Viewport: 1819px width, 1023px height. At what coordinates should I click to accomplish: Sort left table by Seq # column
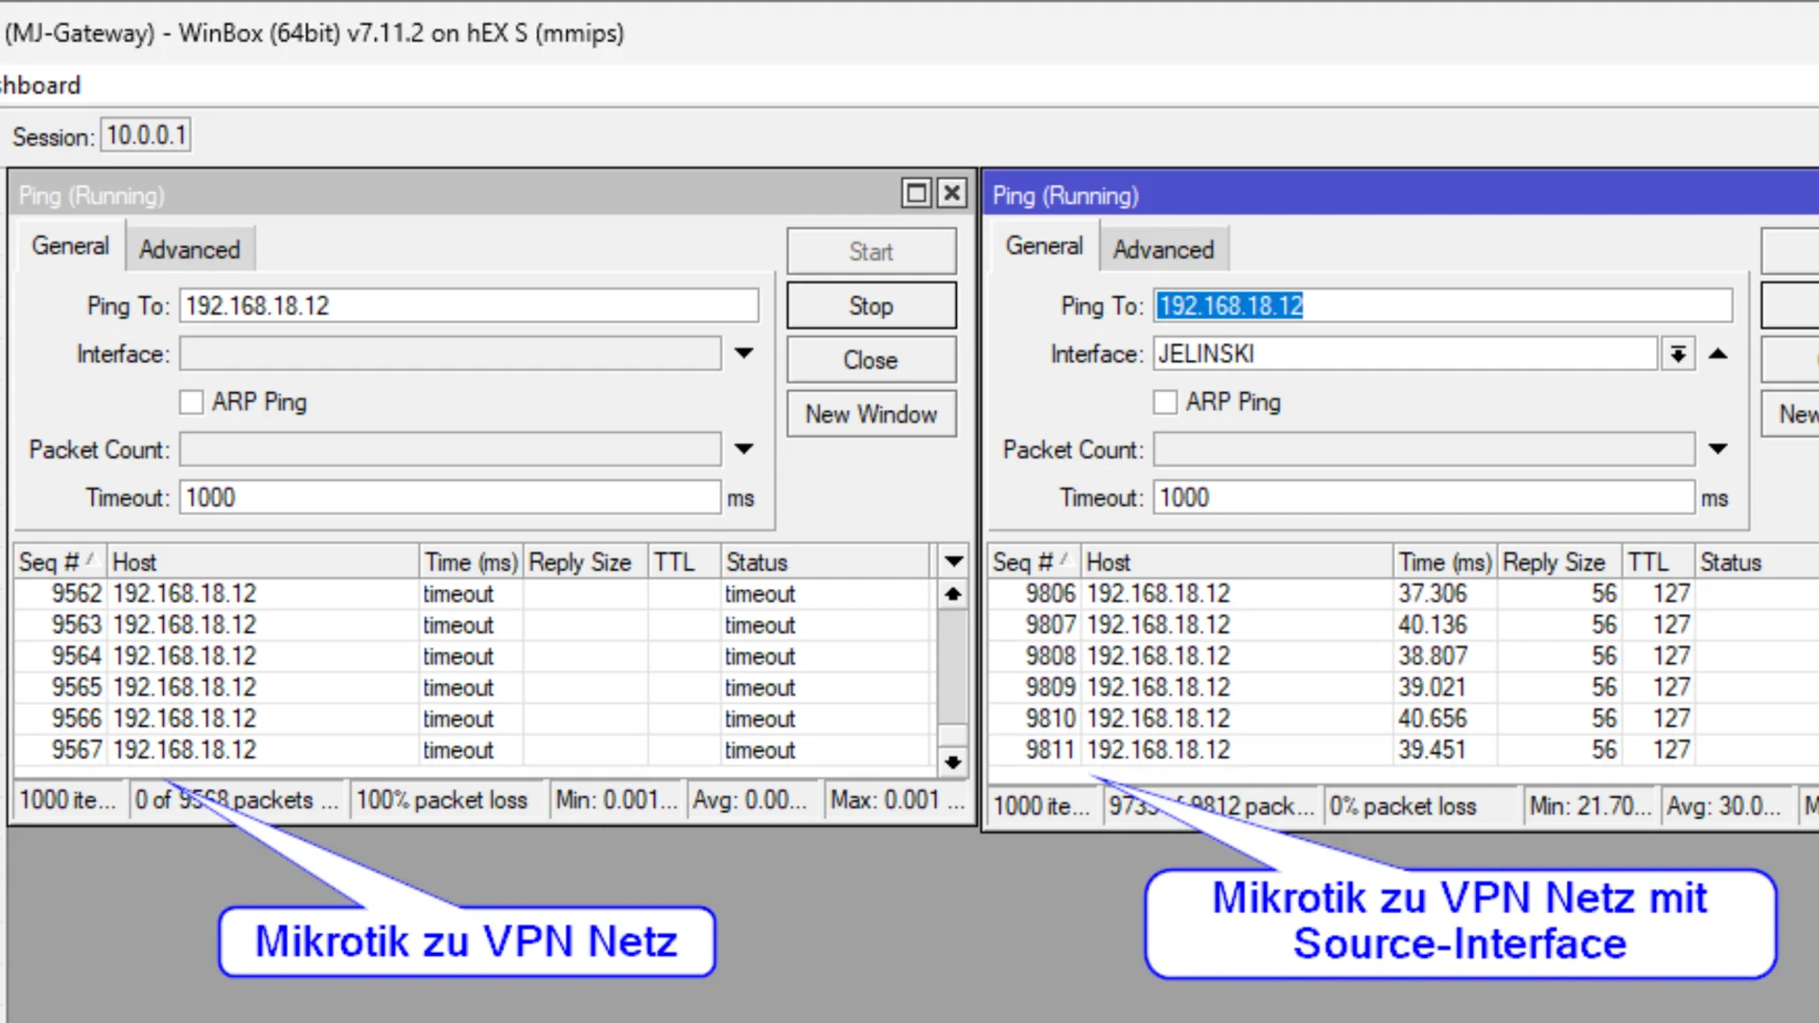coord(60,562)
